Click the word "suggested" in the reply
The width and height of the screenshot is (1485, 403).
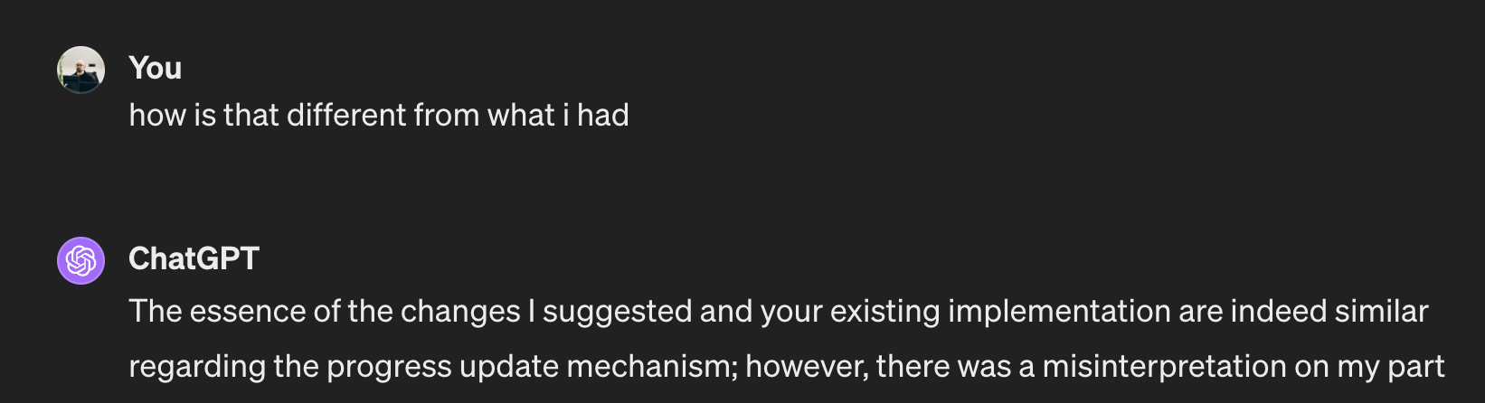point(617,311)
